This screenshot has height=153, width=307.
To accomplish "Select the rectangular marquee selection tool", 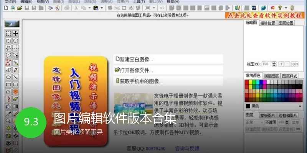I will point(8,33).
